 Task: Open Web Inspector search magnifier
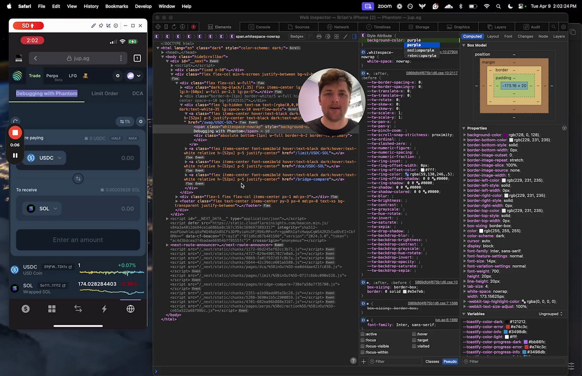pyautogui.click(x=555, y=27)
